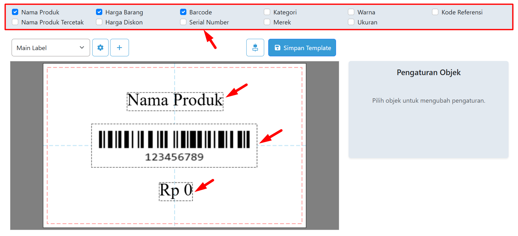Viewport: 518px width, 236px height.
Task: Tick the Merek checkbox
Action: click(x=267, y=22)
